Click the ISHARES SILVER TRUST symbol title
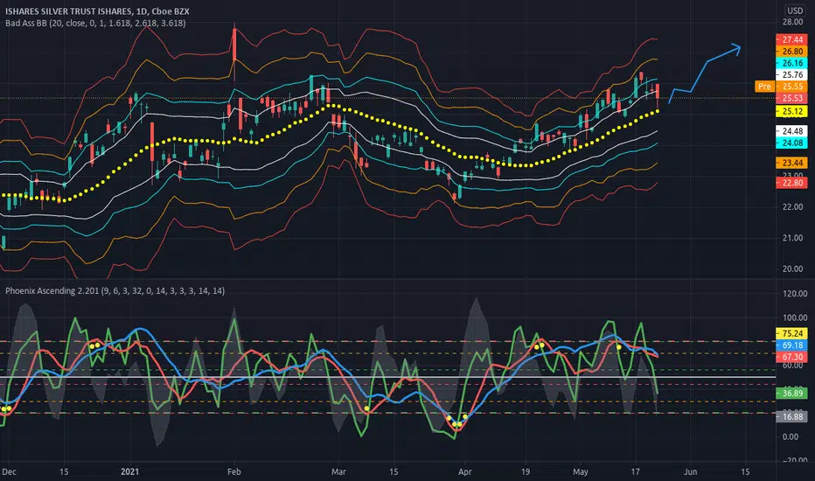 pyautogui.click(x=97, y=10)
